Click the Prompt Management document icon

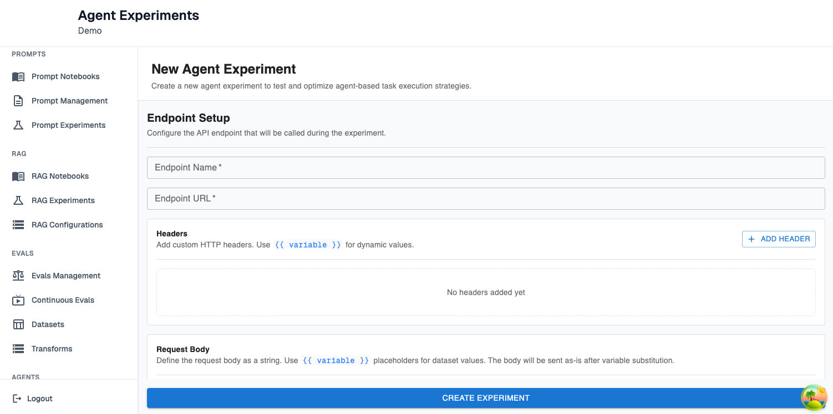tap(18, 101)
